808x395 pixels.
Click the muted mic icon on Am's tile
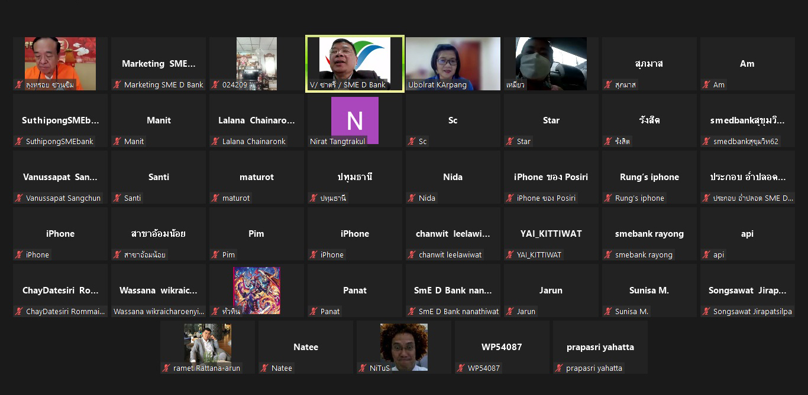click(x=706, y=85)
